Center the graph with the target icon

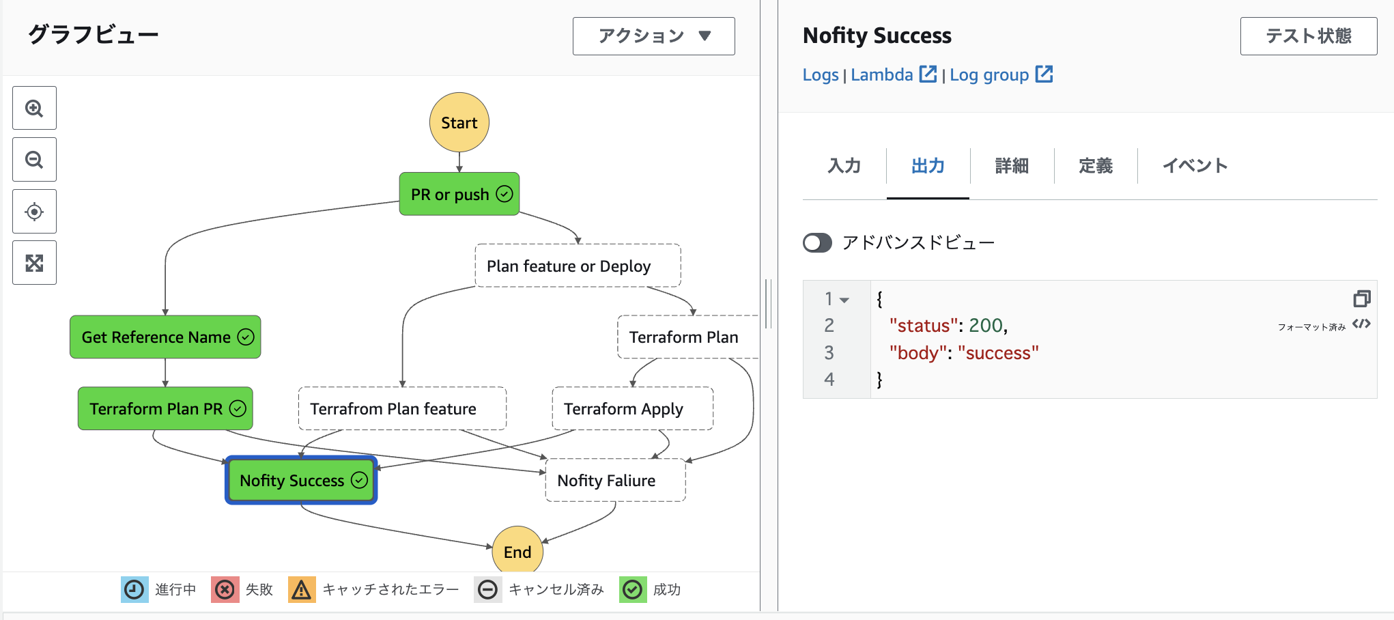34,212
